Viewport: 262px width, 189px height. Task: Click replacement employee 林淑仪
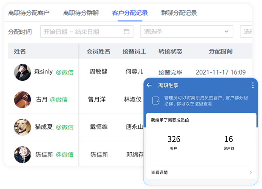pyautogui.click(x=133, y=99)
